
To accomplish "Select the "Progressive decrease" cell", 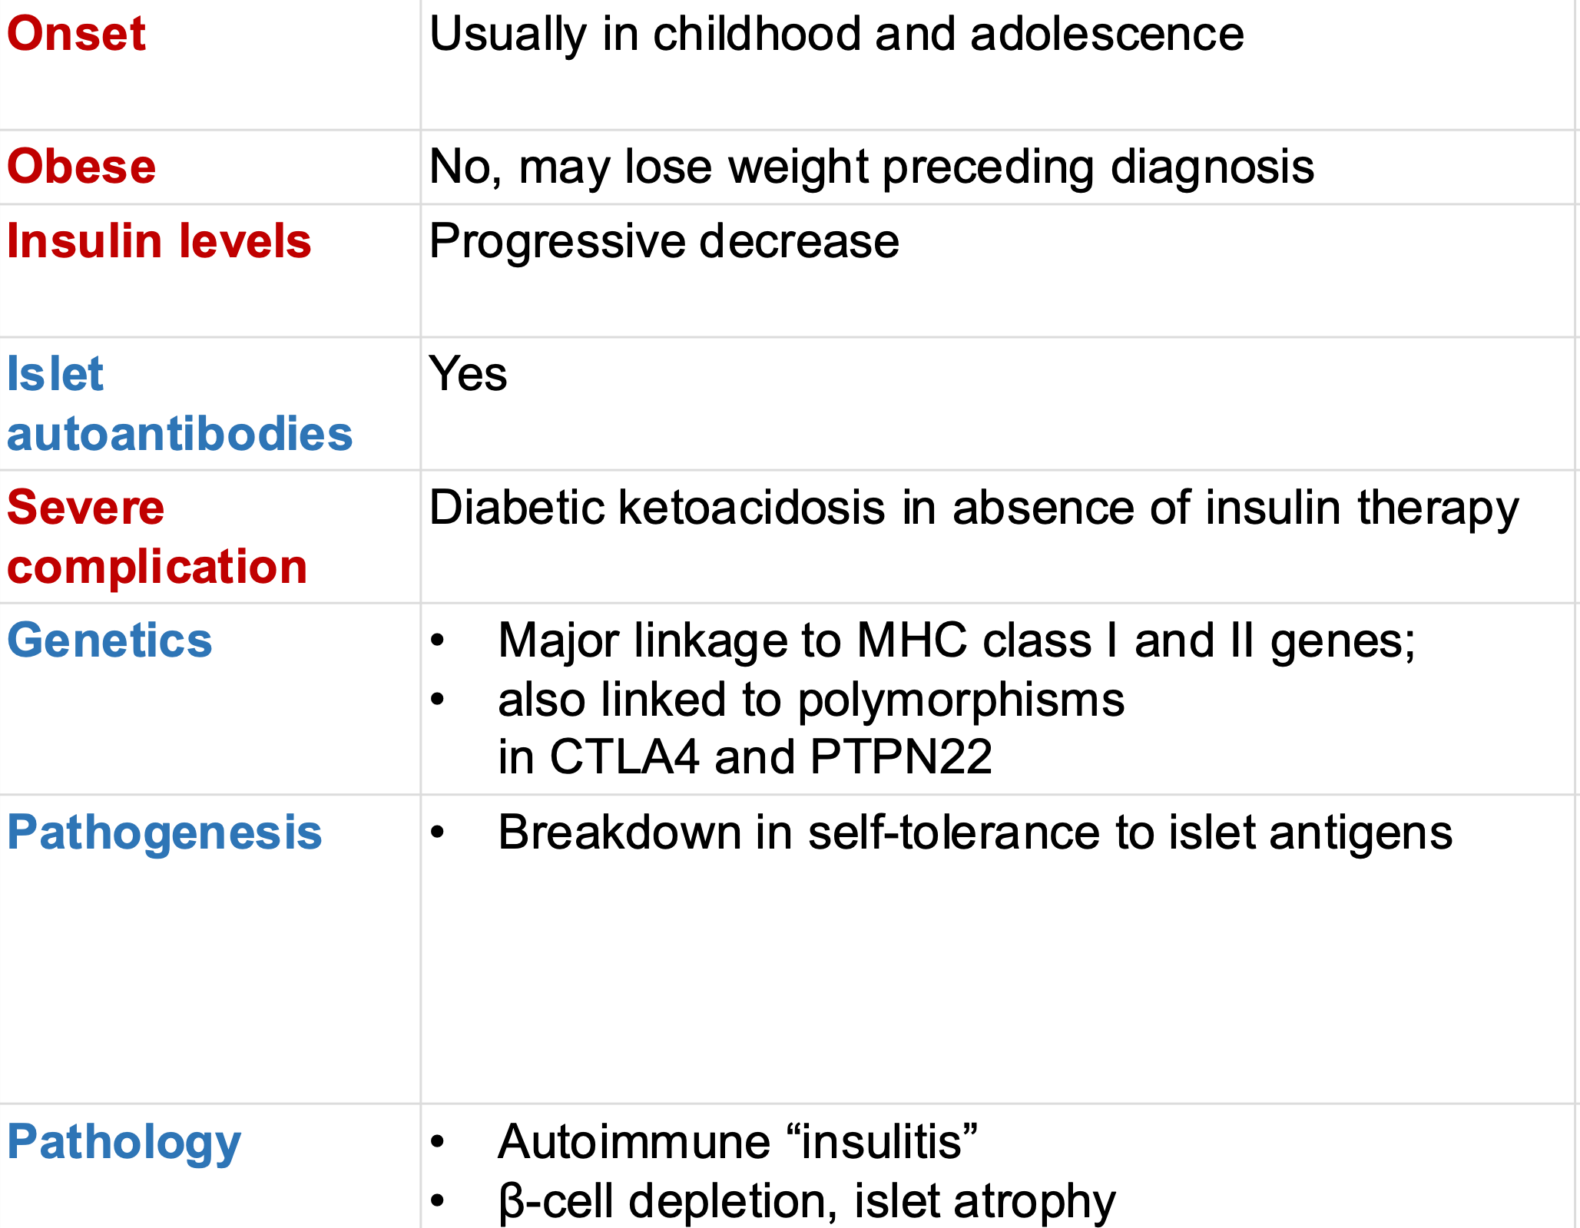I will tap(664, 241).
